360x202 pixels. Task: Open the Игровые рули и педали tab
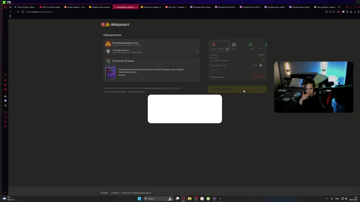(200, 7)
